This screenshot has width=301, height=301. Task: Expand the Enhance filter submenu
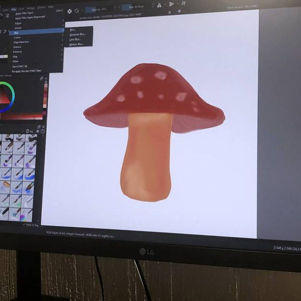[x=17, y=52]
